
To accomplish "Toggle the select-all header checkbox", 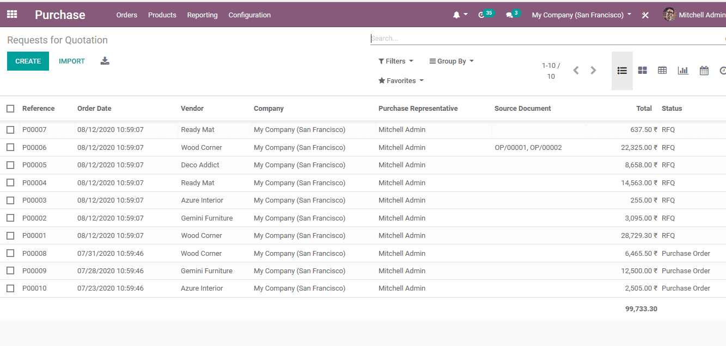I will coord(10,109).
